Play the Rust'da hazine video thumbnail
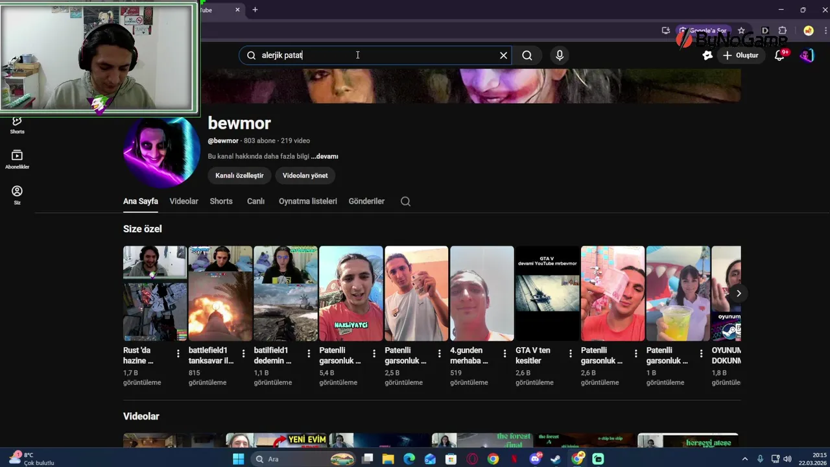Screen dimensions: 830x467 click(x=155, y=293)
